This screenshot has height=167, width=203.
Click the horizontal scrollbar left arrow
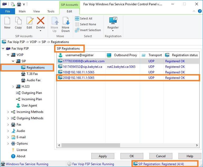[x=59, y=145]
